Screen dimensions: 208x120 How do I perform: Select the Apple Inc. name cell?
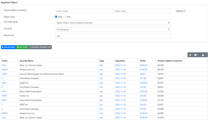pos(24,83)
